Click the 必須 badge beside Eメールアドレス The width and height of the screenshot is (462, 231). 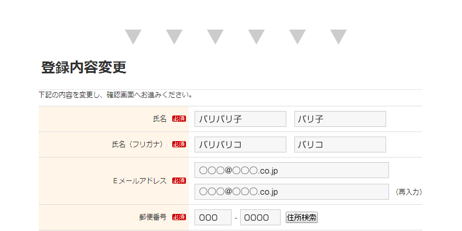coord(179,181)
